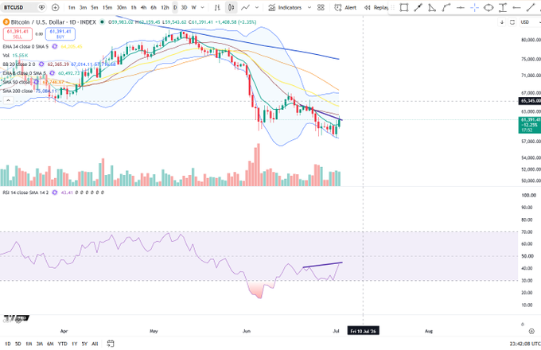Image resolution: width=541 pixels, height=350 pixels.
Task: Click the SMA 200 close legend label
Action: [x=18, y=91]
